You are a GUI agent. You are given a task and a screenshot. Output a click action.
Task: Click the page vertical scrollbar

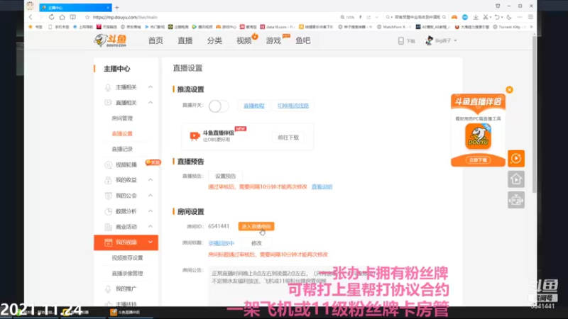535,114
